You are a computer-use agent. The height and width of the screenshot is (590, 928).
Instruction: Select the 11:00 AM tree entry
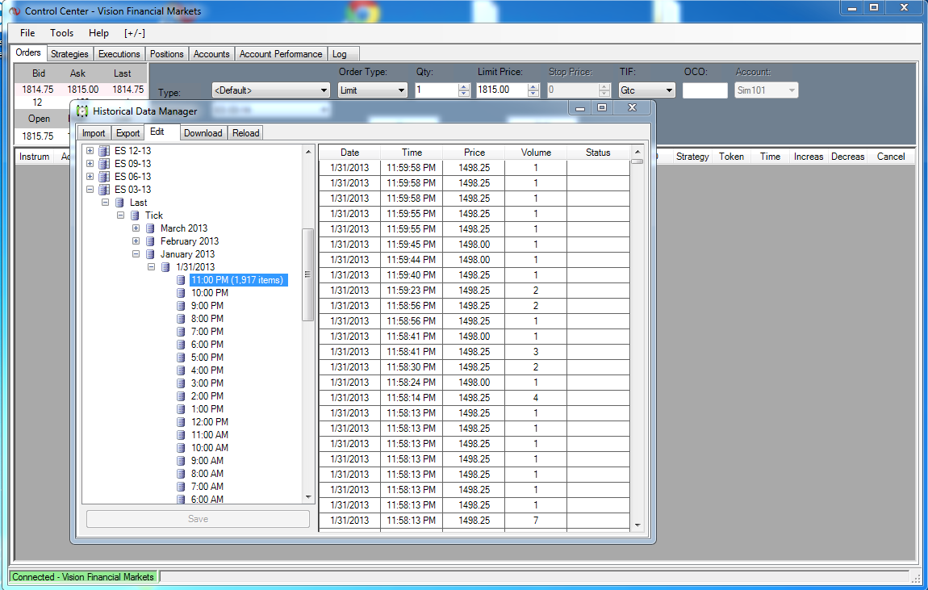[x=210, y=435]
